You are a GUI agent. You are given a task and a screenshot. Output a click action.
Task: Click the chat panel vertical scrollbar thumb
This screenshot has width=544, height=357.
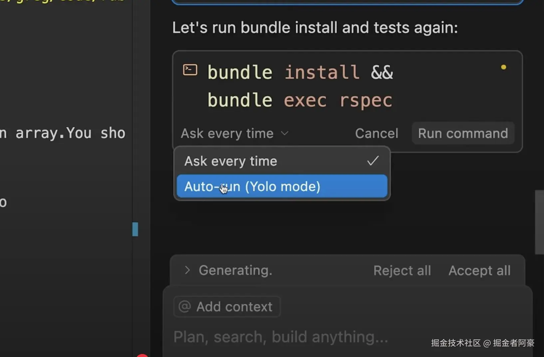click(x=539, y=222)
